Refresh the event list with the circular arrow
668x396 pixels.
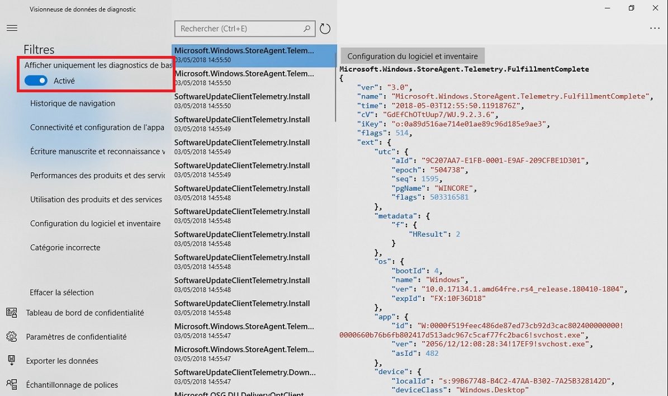pos(325,29)
